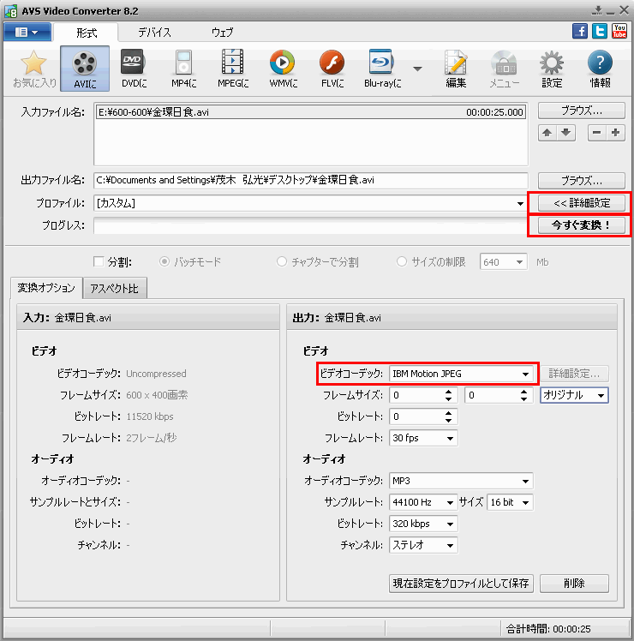Select the AVI format icon
Viewport: 634px width, 641px height.
[x=84, y=69]
